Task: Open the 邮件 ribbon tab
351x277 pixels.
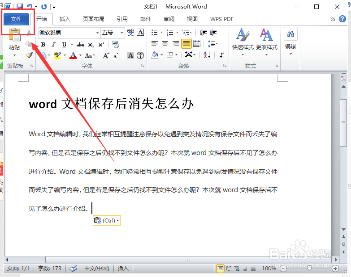Action: tap(146, 19)
